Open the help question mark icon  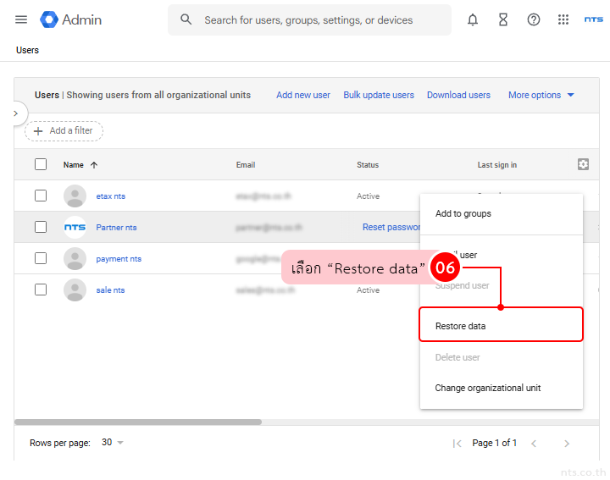[534, 19]
